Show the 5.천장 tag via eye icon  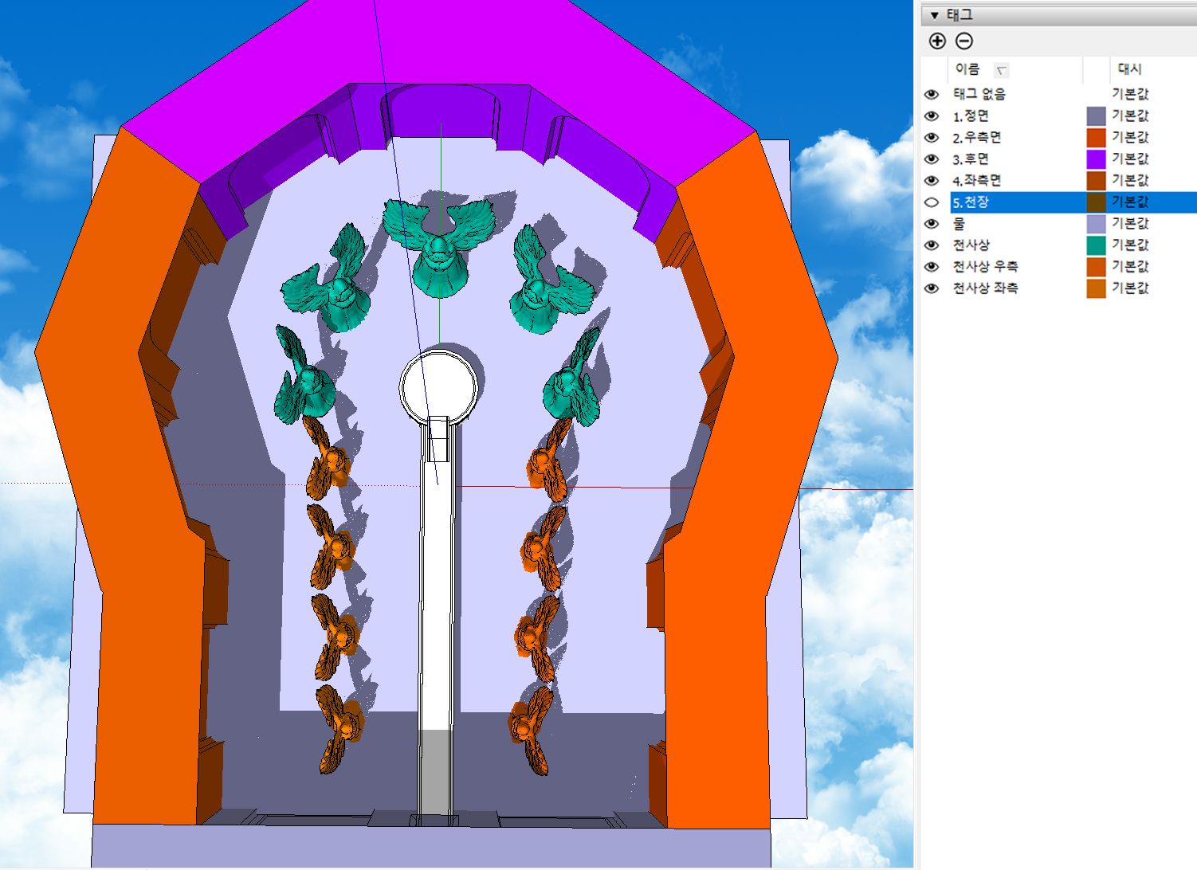[x=931, y=202]
